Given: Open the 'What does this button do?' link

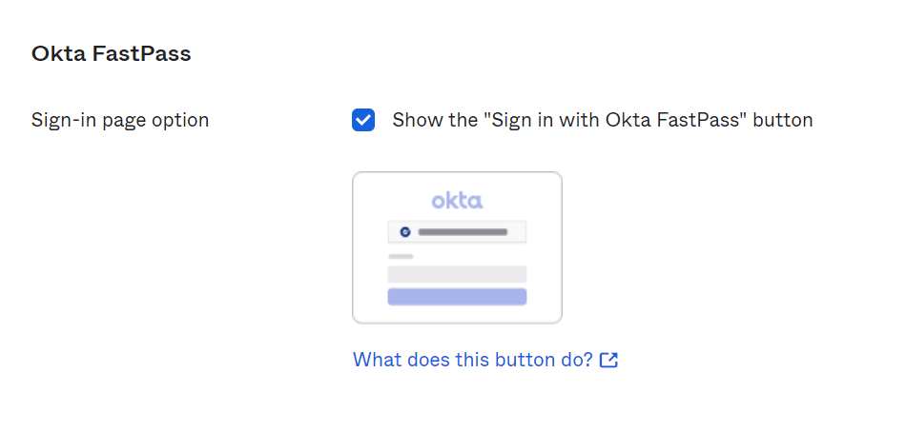Looking at the screenshot, I should 473,361.
